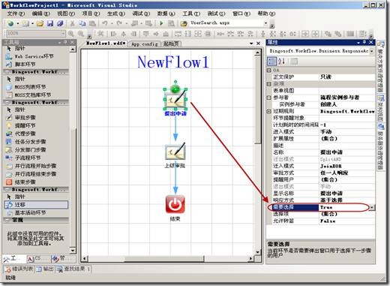Select the 任务分发步骤 toolbox item
The width and height of the screenshot is (390, 286).
(x=30, y=142)
